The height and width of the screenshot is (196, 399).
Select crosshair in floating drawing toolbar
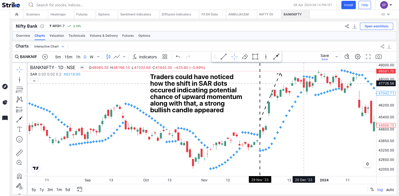point(234,57)
